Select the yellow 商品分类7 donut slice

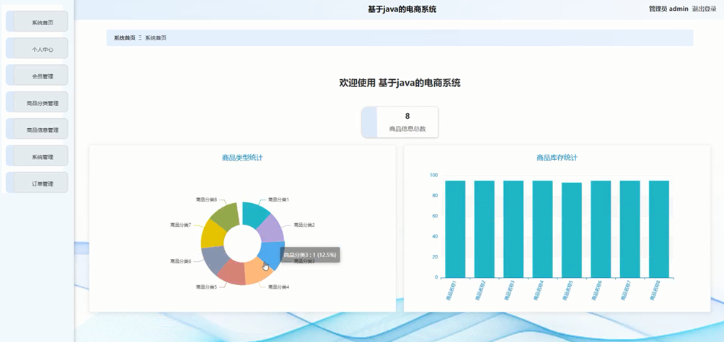(213, 231)
